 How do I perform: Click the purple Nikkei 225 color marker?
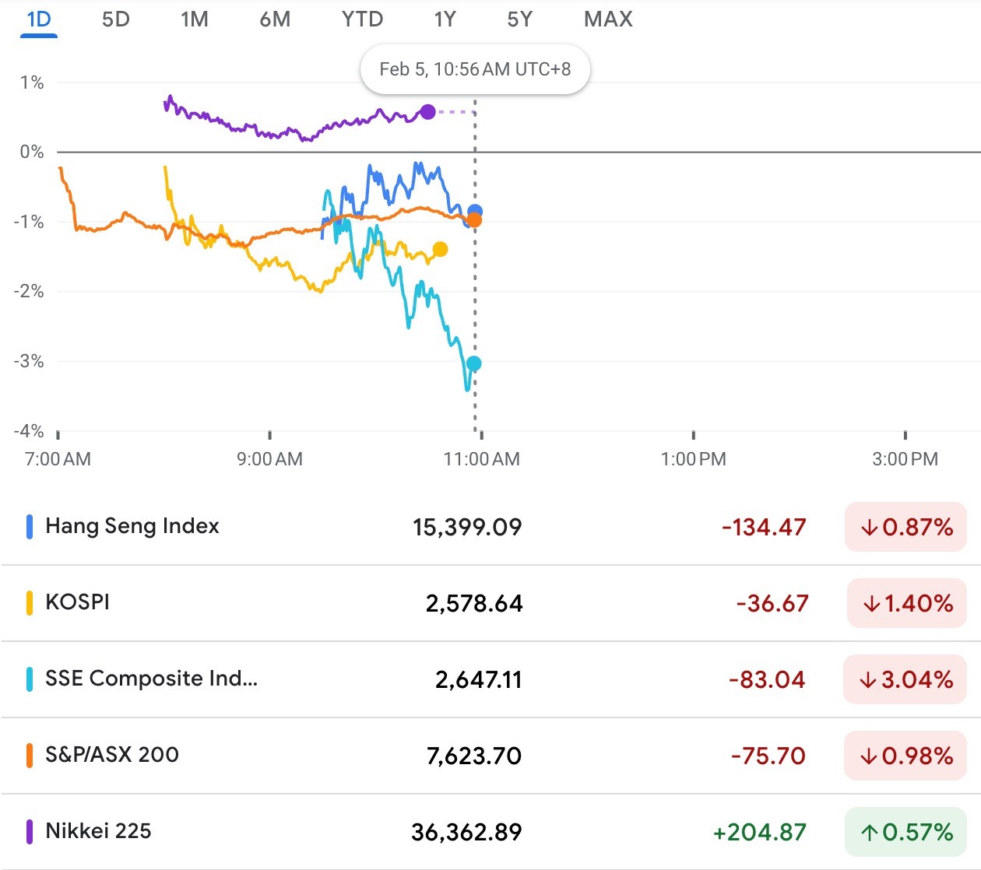click(x=30, y=832)
